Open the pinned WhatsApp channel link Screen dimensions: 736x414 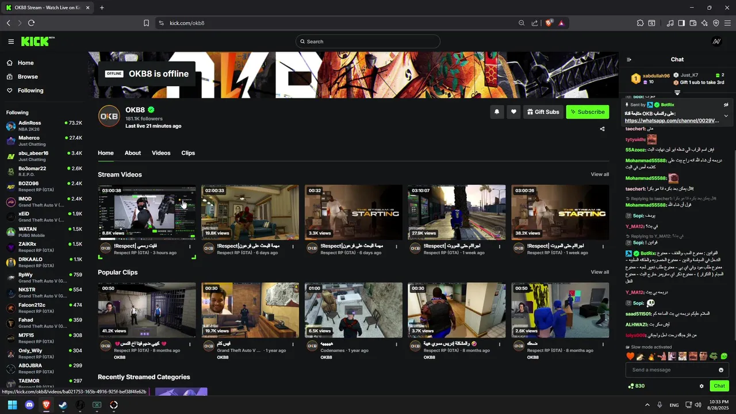point(672,121)
